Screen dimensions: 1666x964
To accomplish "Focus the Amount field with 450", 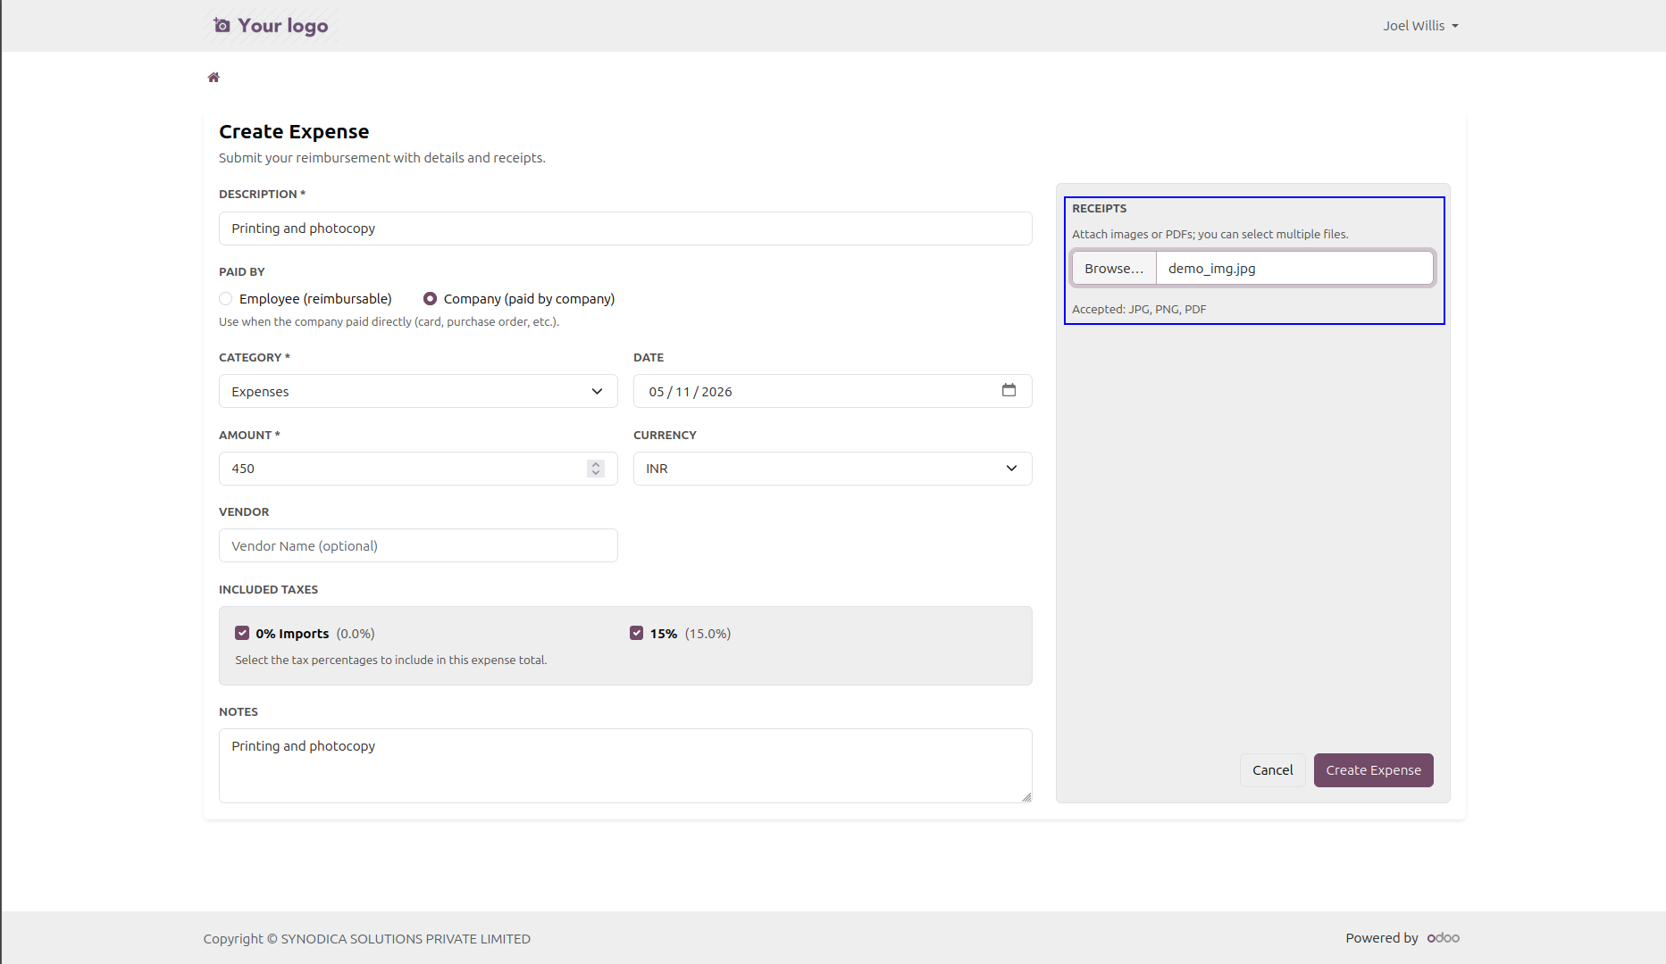I will (x=418, y=469).
